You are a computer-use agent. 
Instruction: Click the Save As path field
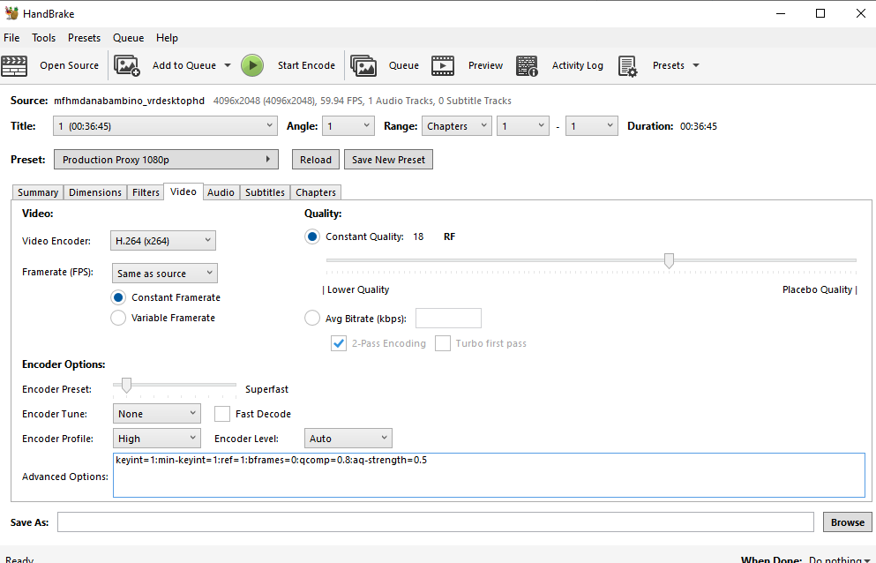click(436, 522)
